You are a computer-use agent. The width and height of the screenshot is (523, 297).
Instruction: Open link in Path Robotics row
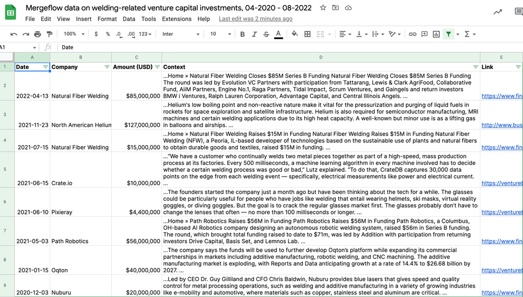[x=502, y=241]
